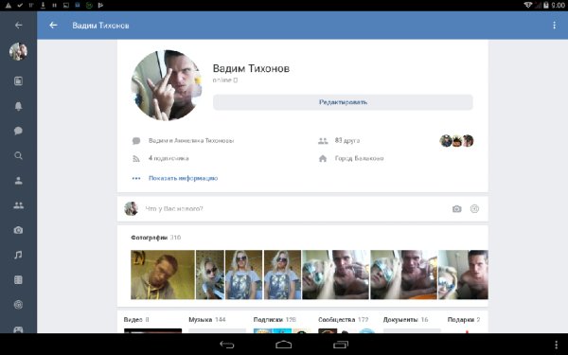
Task: Open the Подарки 2 section
Action: tap(464, 320)
